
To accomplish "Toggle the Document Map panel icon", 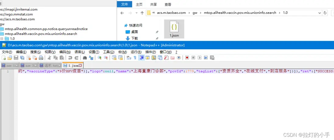I will (x=154, y=58).
